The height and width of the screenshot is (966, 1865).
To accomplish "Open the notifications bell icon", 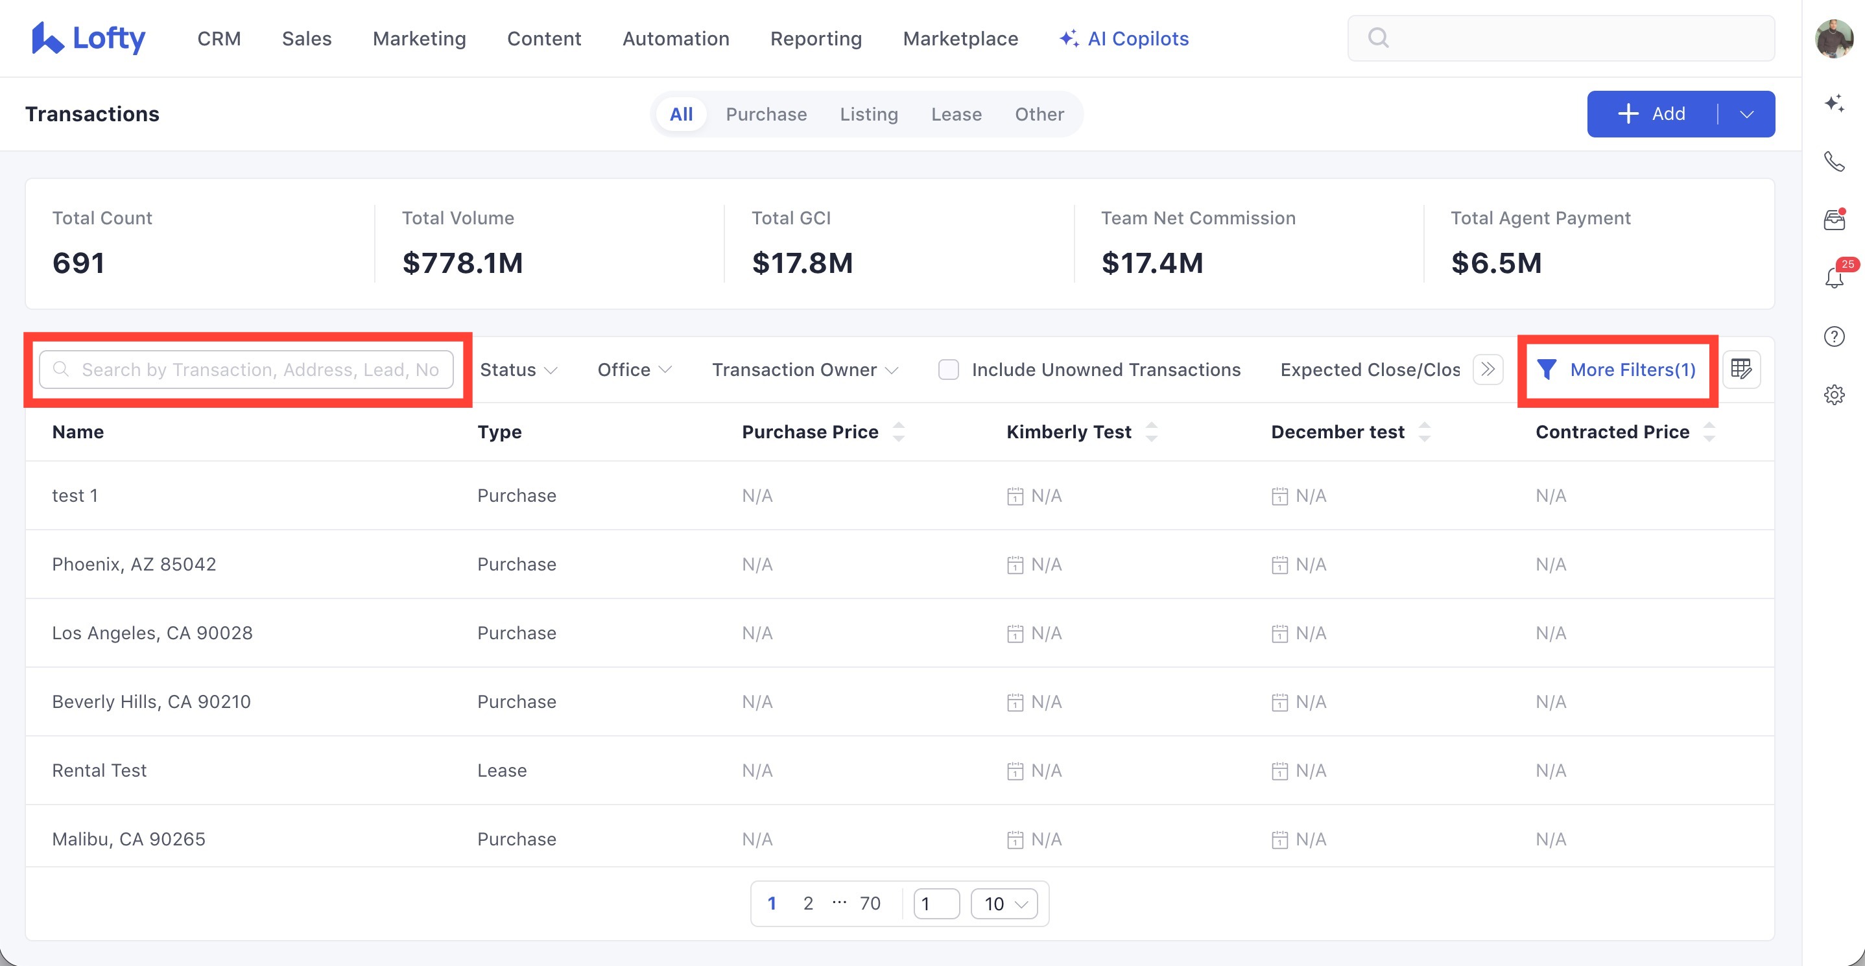I will (1833, 278).
